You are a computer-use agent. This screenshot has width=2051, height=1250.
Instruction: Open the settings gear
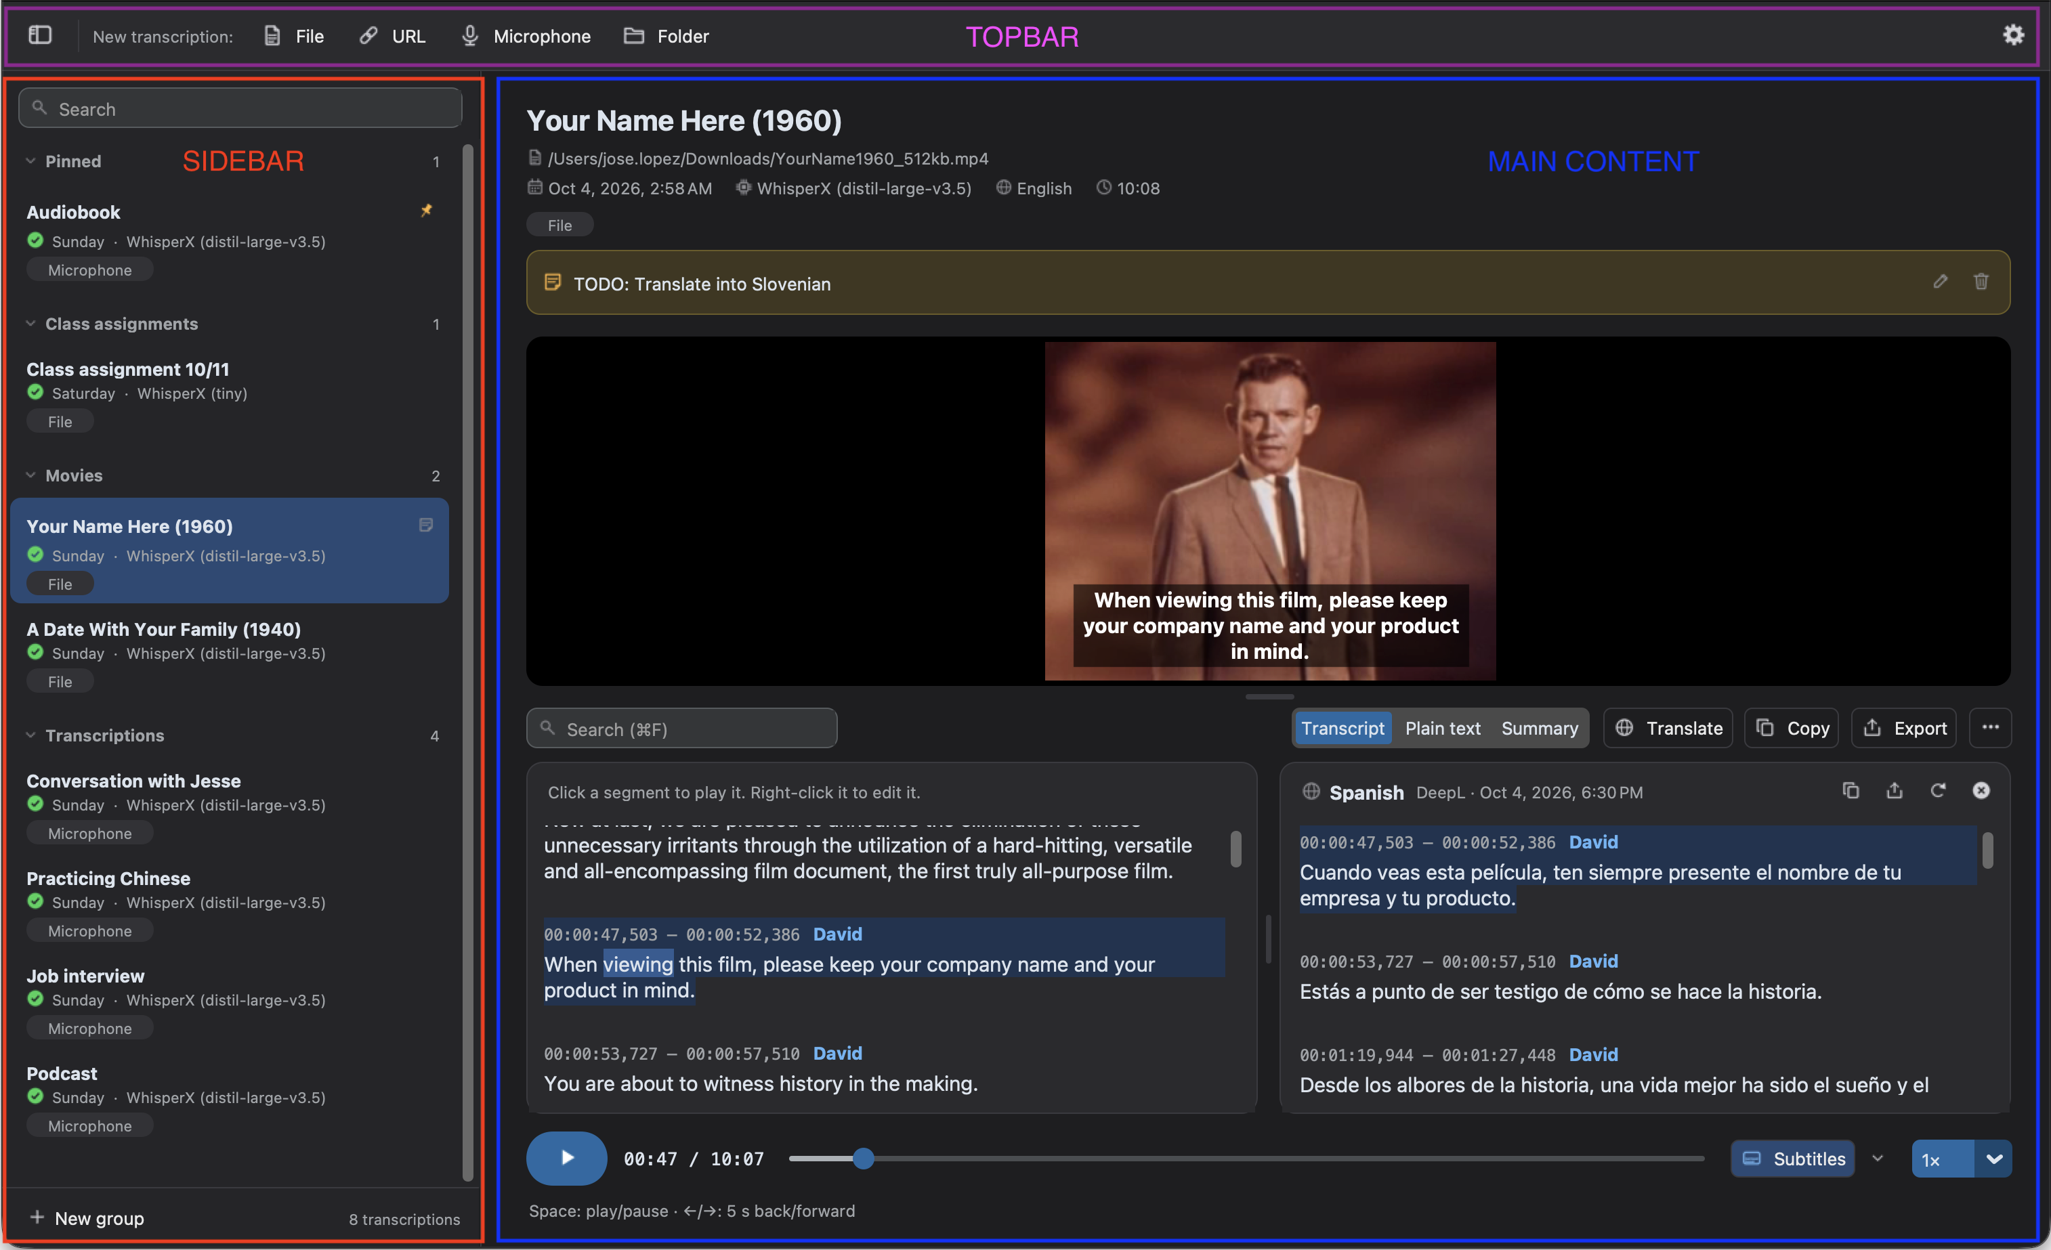tap(2012, 35)
